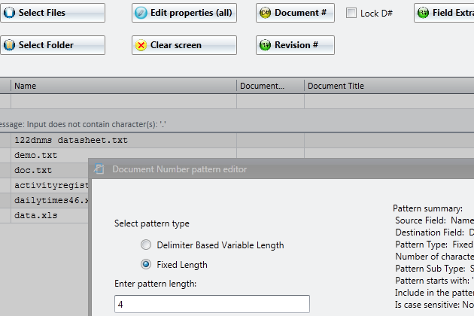Select the 122dnms datasheet.txt row
474x316 pixels.
pyautogui.click(x=123, y=140)
